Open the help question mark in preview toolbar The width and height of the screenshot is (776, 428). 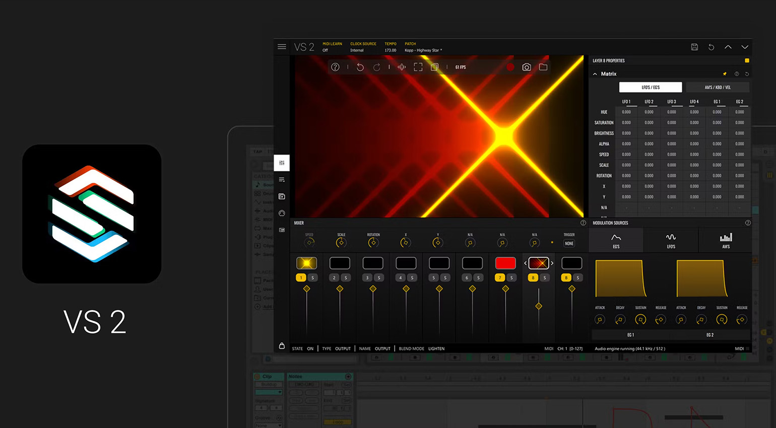click(x=335, y=67)
